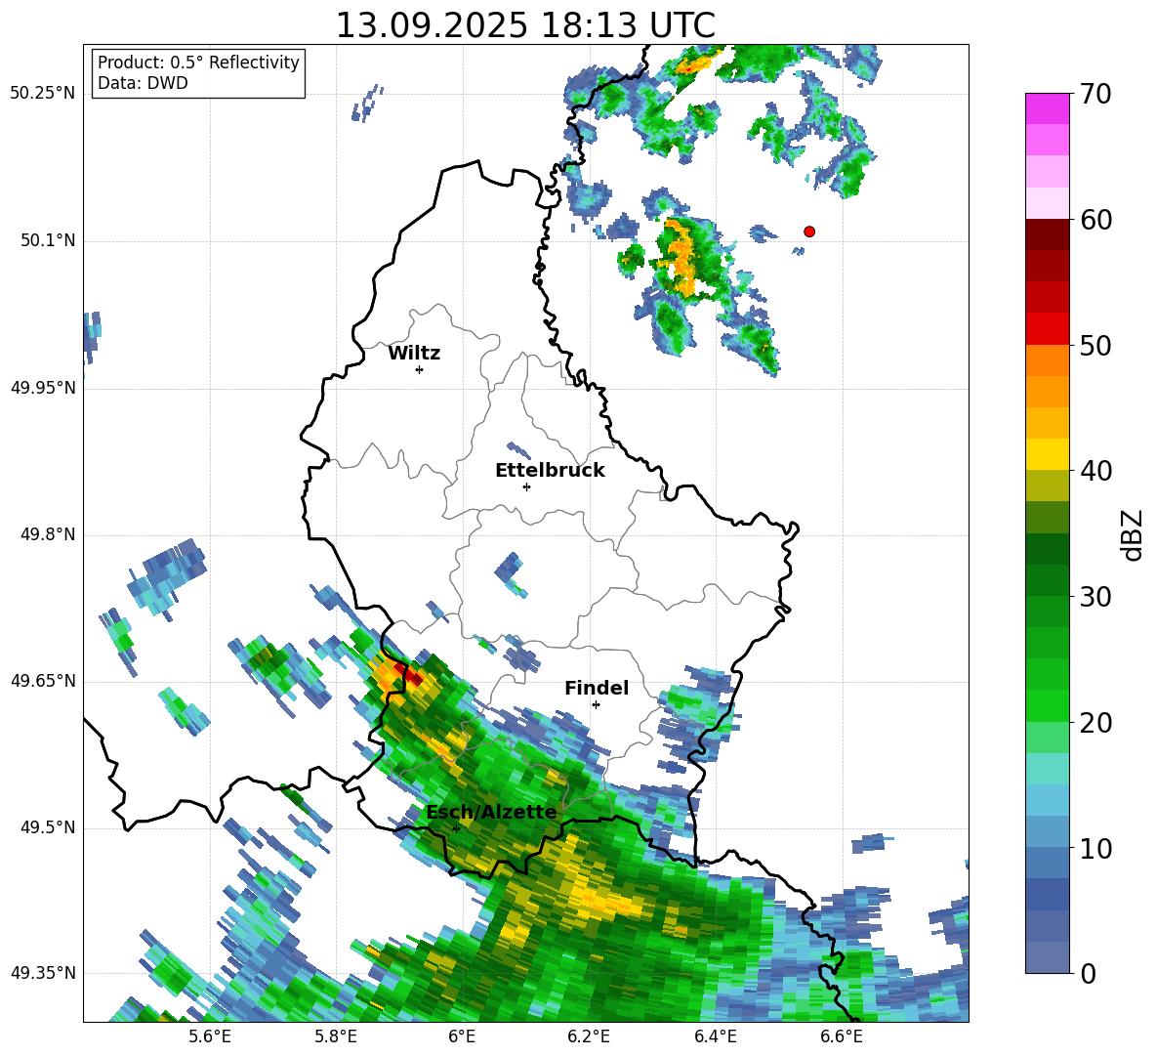The image size is (1156, 1056).
Task: Click the 70 tick on colorbar
Action: point(1094,94)
